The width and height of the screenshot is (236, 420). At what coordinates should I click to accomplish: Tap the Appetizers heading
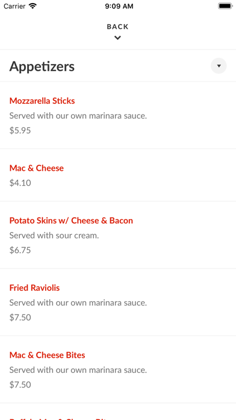point(42,66)
